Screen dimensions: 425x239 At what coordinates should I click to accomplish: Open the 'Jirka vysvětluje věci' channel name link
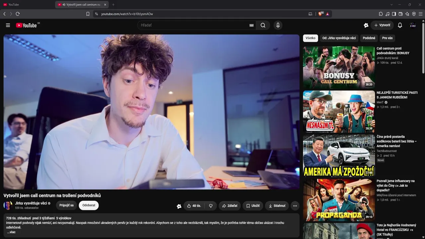tap(31, 203)
